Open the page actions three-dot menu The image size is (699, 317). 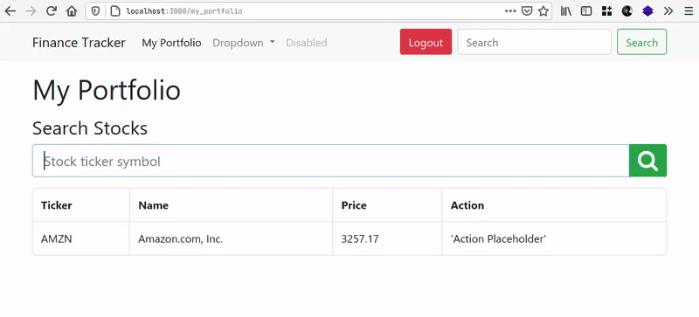tap(510, 11)
